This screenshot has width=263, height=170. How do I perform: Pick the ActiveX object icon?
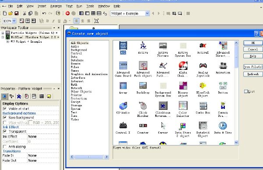click(x=203, y=45)
